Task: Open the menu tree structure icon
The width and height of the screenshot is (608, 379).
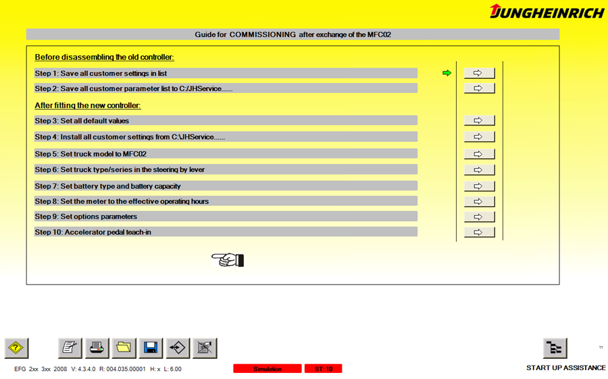Action: coord(555,348)
